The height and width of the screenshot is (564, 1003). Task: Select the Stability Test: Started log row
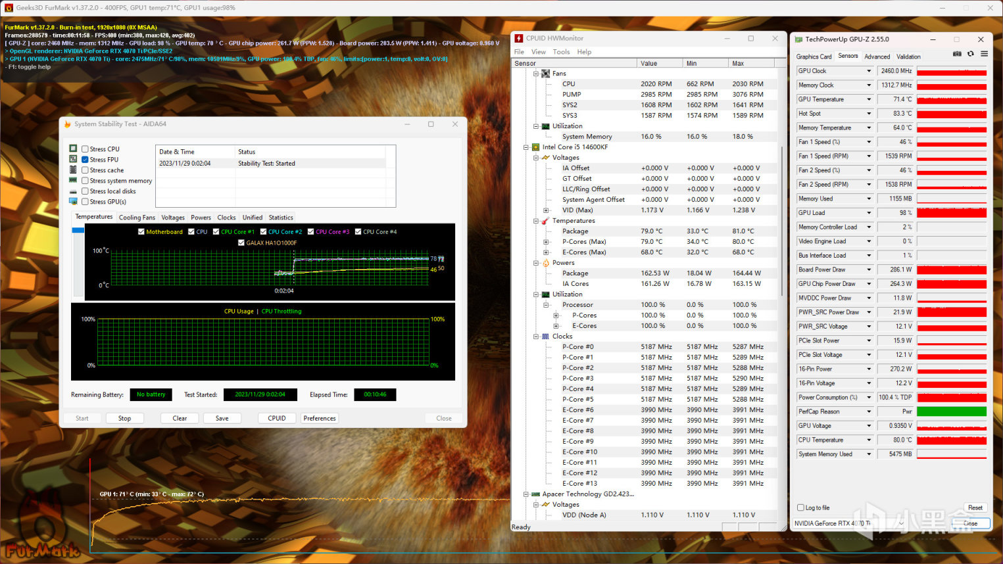pyautogui.click(x=270, y=164)
